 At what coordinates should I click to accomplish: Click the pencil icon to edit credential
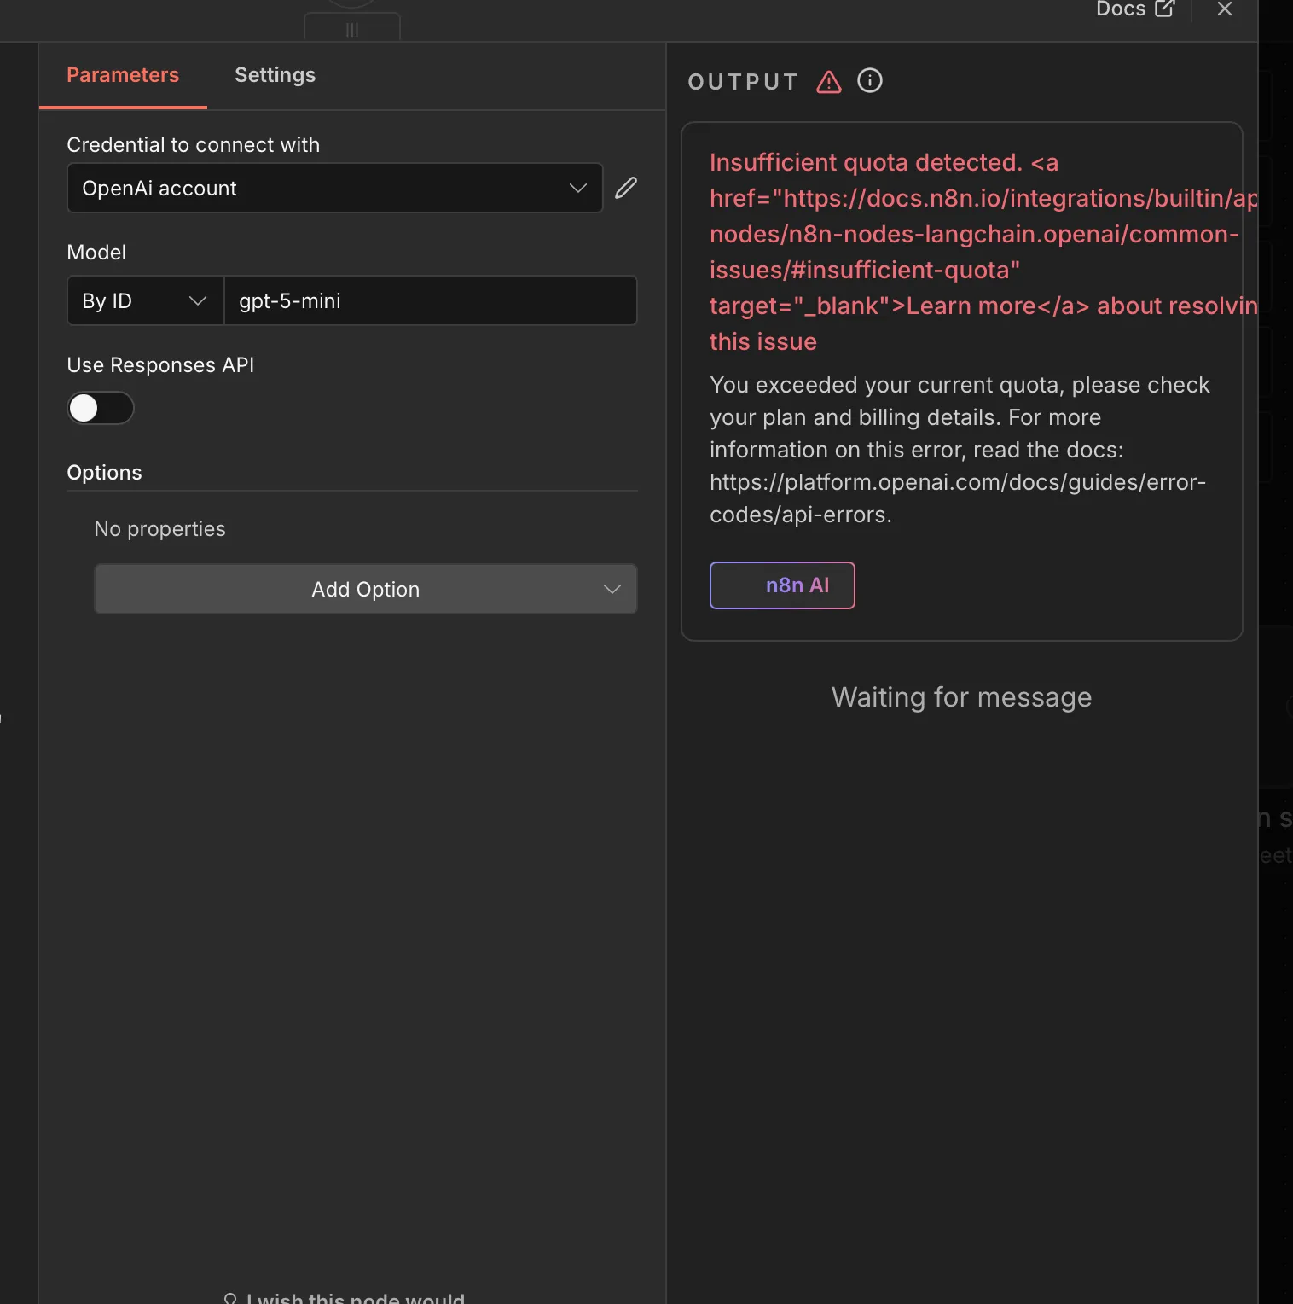tap(626, 188)
